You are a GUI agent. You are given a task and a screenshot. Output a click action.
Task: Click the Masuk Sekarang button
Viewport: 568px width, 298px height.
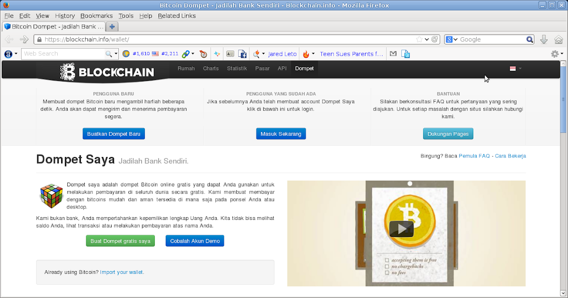[x=281, y=134]
